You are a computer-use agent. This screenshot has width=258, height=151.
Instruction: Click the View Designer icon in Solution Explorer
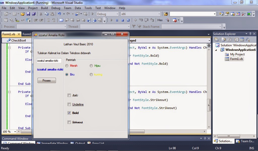pyautogui.click(x=242, y=40)
